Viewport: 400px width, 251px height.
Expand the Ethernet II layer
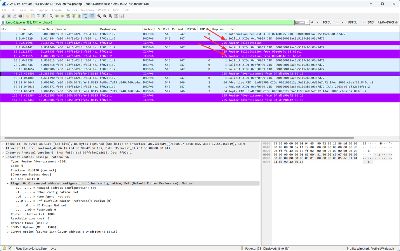[x=3, y=148]
